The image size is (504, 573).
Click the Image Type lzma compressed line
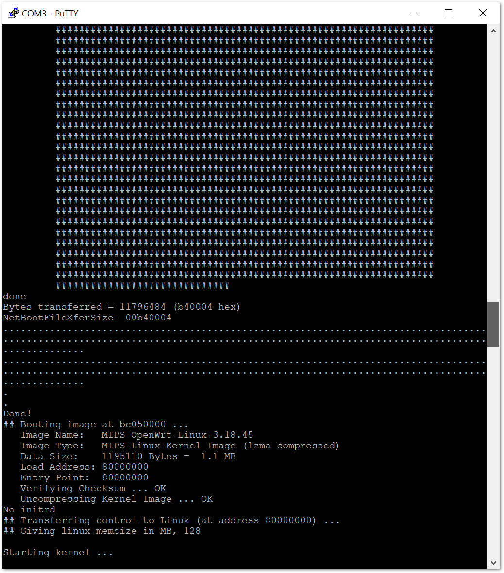[x=180, y=446]
